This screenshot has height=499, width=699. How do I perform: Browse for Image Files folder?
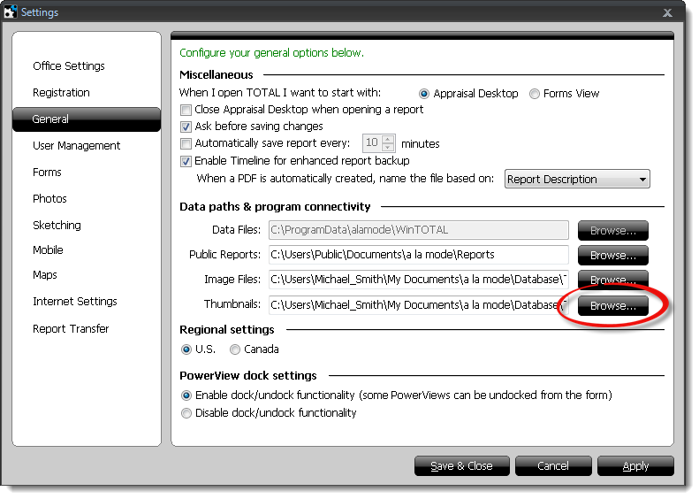[613, 280]
